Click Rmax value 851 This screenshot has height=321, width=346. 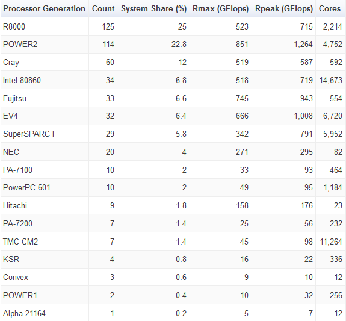[x=242, y=44]
